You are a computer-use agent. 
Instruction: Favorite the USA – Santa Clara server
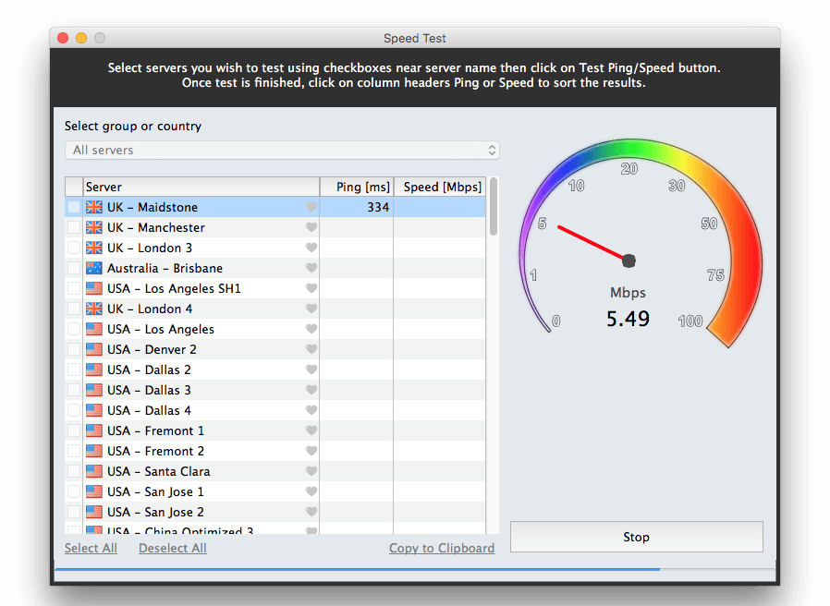[311, 471]
